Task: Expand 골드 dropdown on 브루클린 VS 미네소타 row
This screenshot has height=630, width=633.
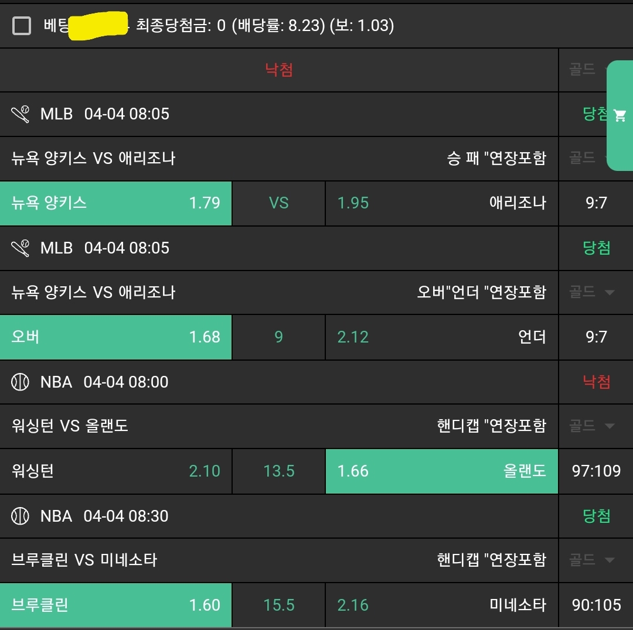Action: 592,560
